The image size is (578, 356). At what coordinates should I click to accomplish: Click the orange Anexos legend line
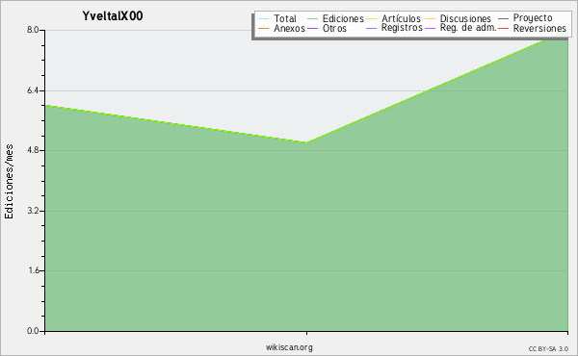click(x=263, y=28)
